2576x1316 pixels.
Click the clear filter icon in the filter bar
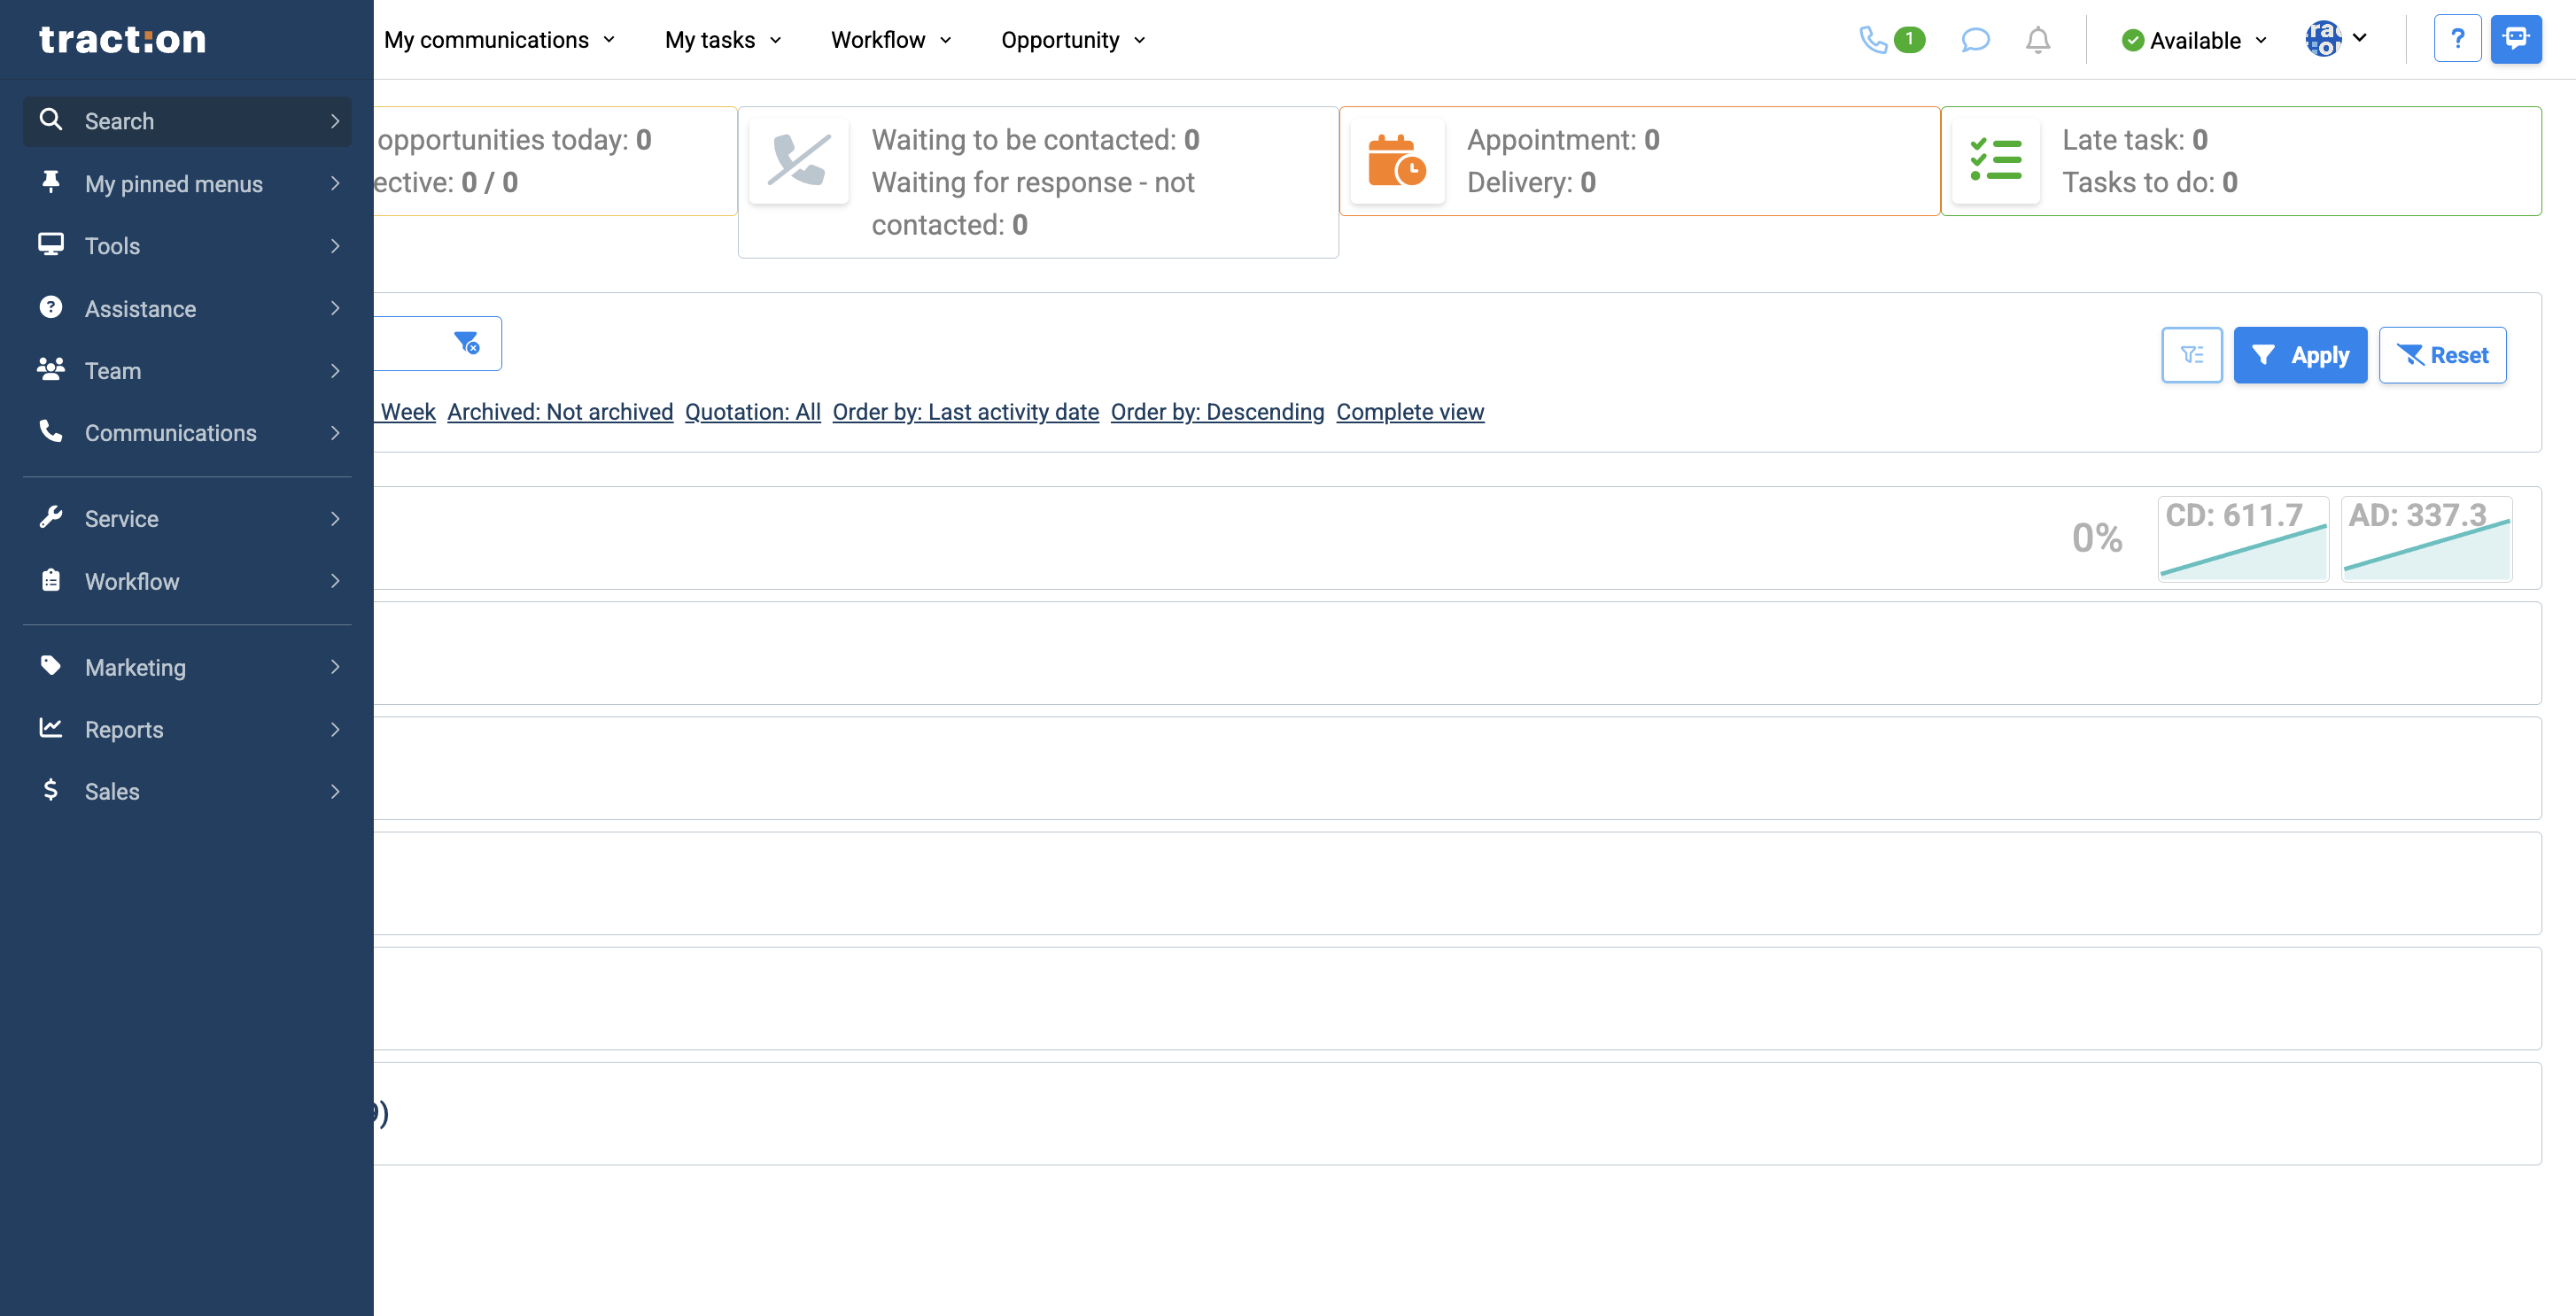coord(468,343)
